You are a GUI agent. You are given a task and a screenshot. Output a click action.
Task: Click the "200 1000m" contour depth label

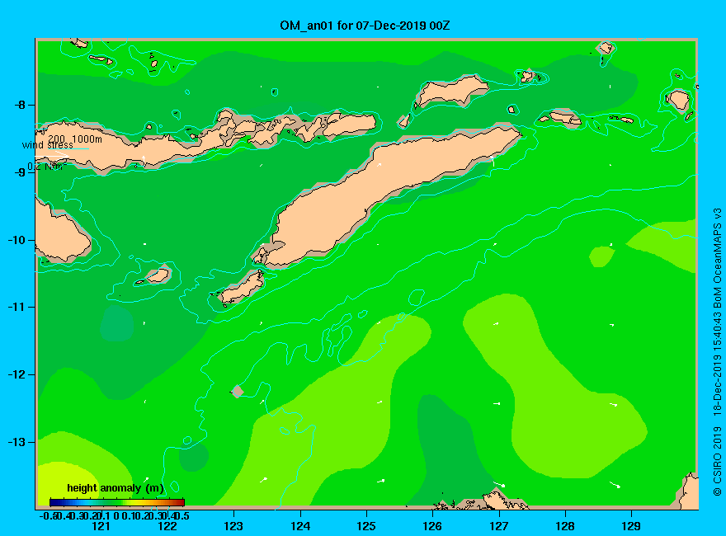(x=75, y=139)
